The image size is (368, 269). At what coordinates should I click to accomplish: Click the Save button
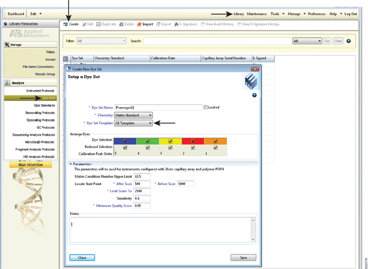[x=243, y=258]
